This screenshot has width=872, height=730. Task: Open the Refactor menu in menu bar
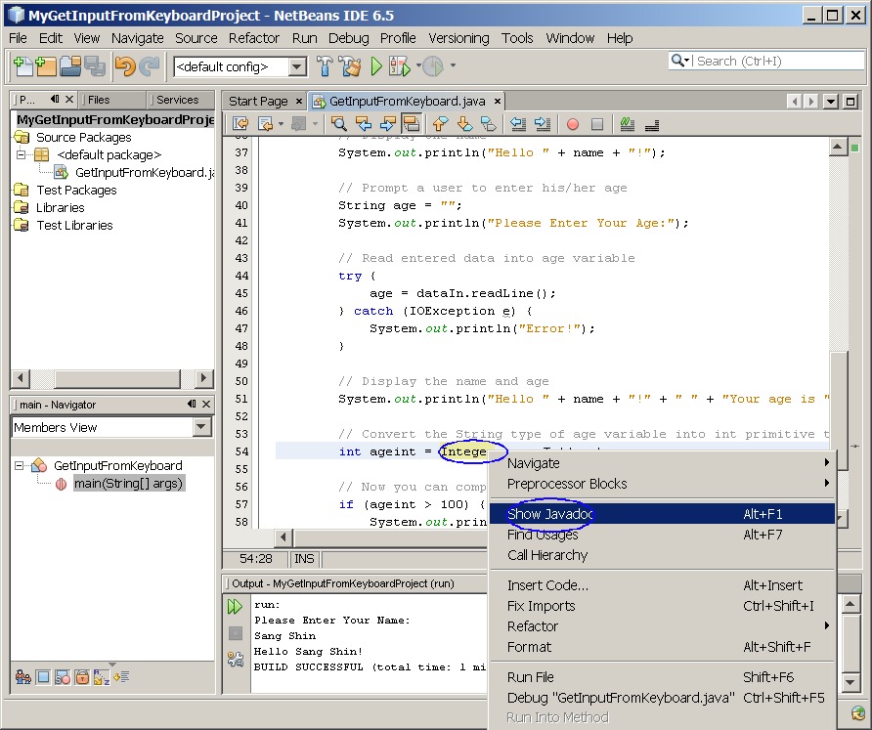point(253,38)
